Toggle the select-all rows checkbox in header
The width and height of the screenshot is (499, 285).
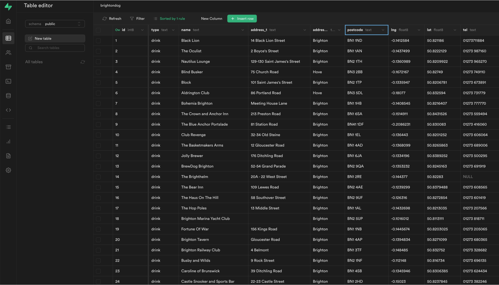[98, 30]
